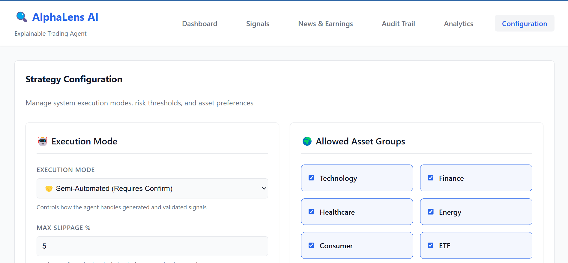Open the Audit Trail tab
This screenshot has height=263, width=568.
tap(398, 24)
